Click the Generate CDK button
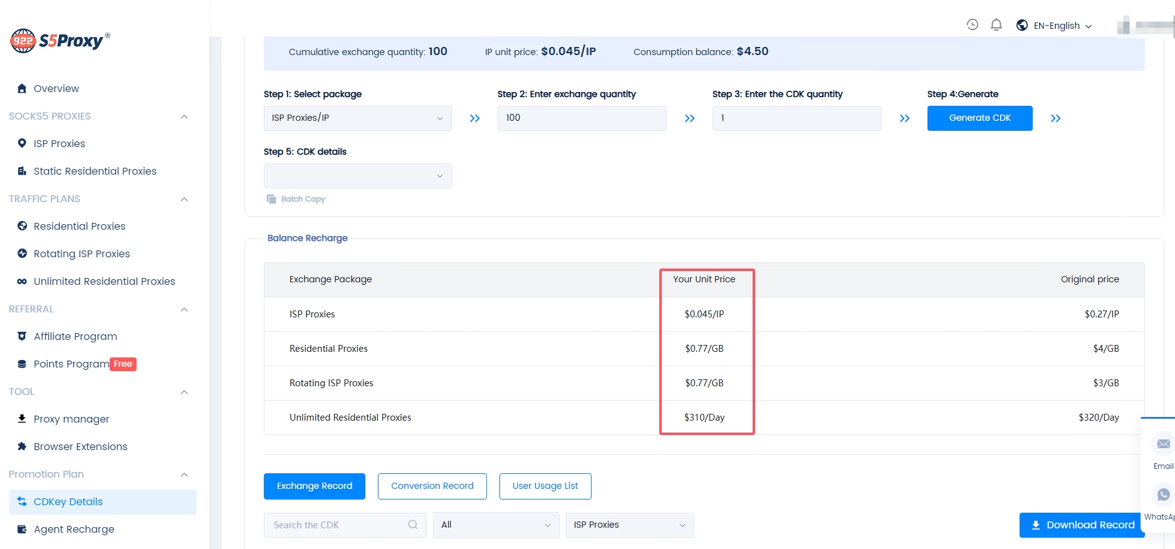 point(979,118)
